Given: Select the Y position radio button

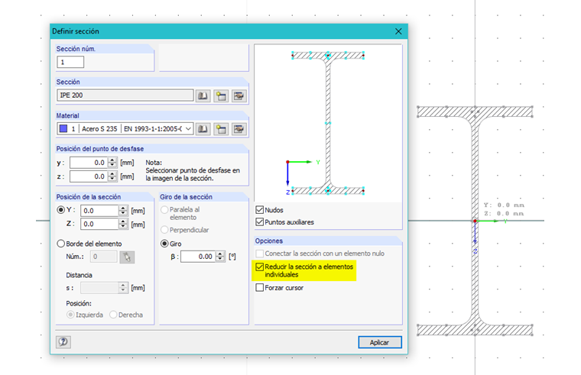Looking at the screenshot, I should point(60,210).
